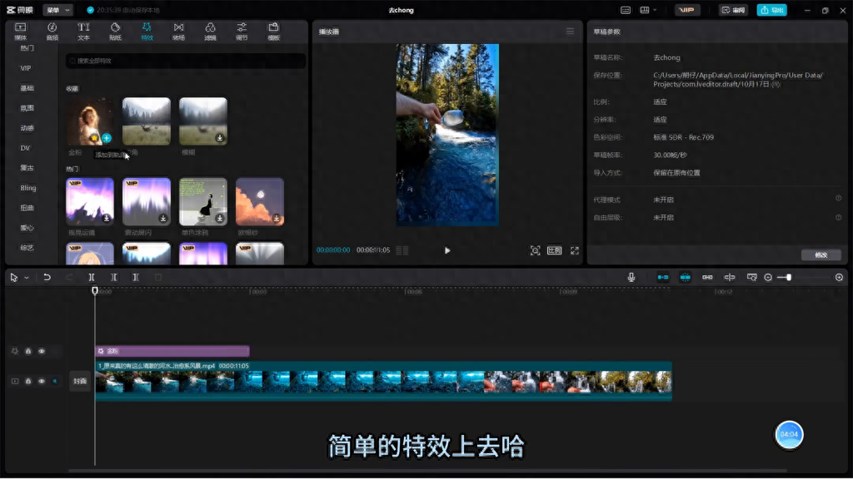Screen dimensions: 853x479
Task: Toggle clip linkage
Action: click(707, 278)
